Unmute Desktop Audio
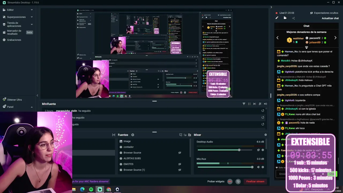Viewport: 343px width, 193px height. (x=258, y=150)
